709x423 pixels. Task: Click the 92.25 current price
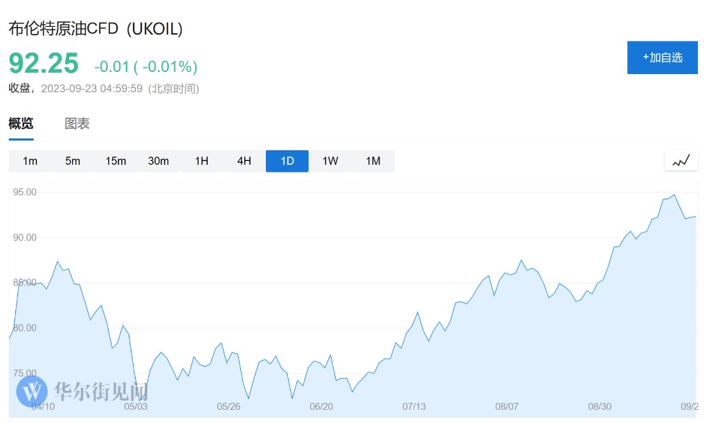[44, 64]
